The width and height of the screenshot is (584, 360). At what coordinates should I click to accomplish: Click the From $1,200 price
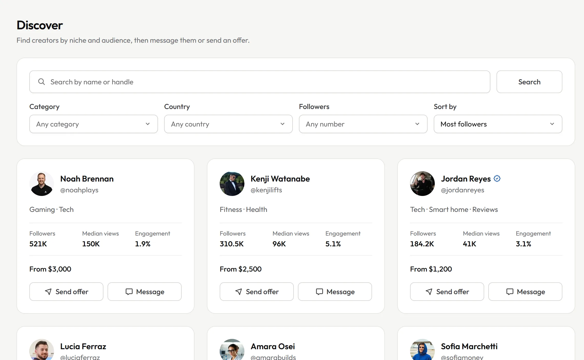(431, 269)
